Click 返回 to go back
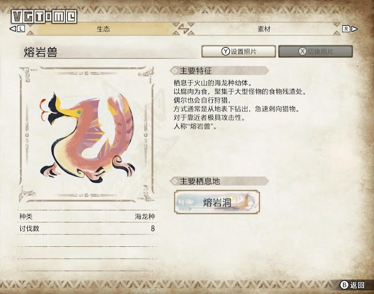This screenshot has height=294, width=374. pos(357,285)
